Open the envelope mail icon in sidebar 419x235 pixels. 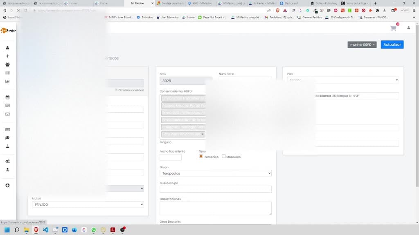tap(7, 114)
